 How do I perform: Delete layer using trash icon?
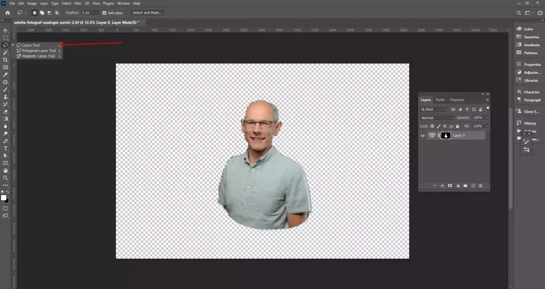(x=481, y=186)
